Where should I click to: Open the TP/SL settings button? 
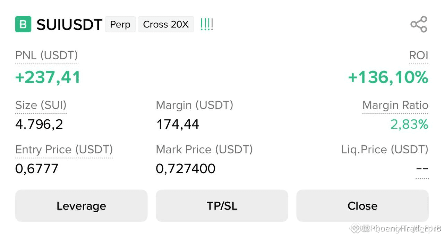222,206
